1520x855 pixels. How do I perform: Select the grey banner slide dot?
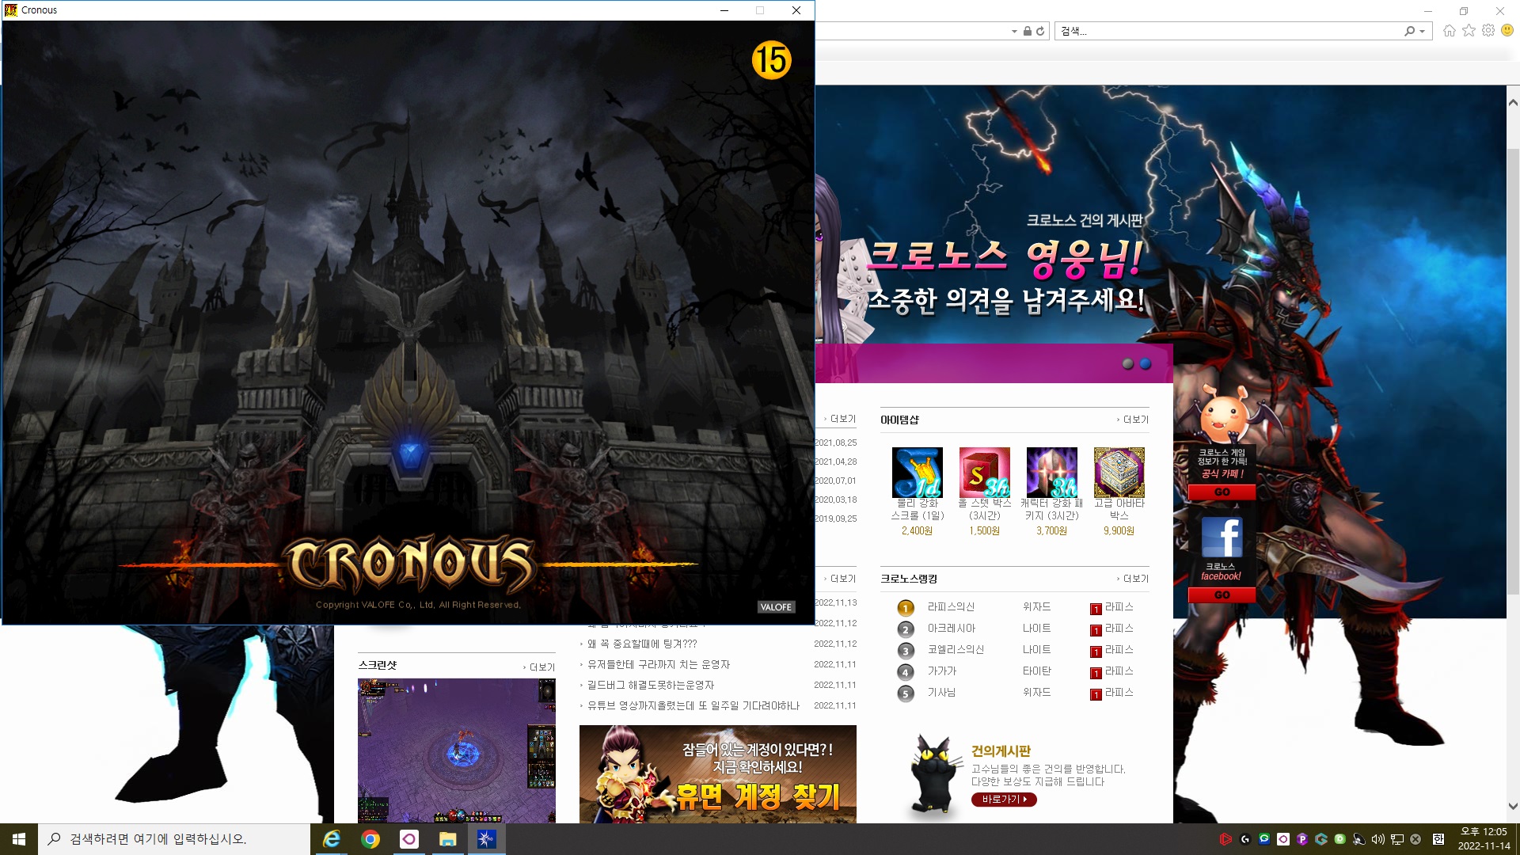click(x=1128, y=364)
